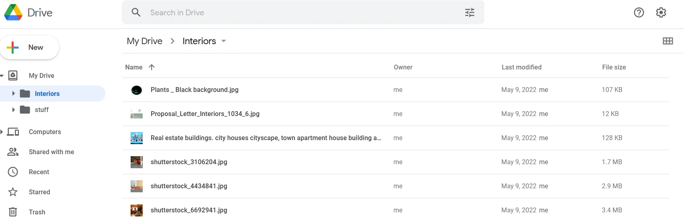Click the 12 KB file size
Image resolution: width=684 pixels, height=222 pixels.
tap(610, 114)
